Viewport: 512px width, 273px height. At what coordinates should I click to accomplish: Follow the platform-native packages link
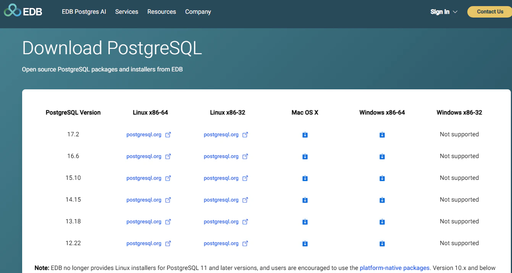point(395,268)
